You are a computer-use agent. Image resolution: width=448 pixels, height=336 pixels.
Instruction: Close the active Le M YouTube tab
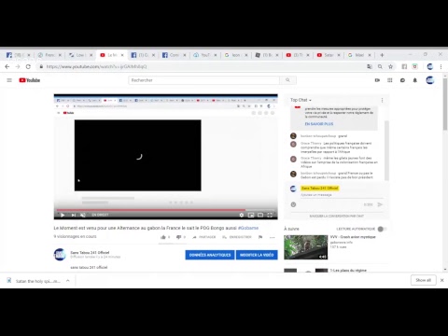pyautogui.click(x=122, y=55)
